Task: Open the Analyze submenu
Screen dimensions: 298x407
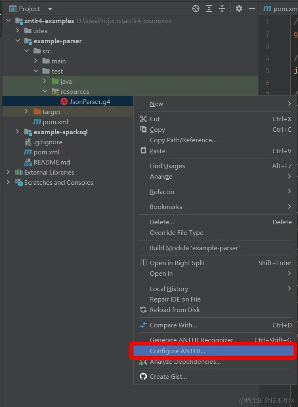Action: [x=215, y=177]
